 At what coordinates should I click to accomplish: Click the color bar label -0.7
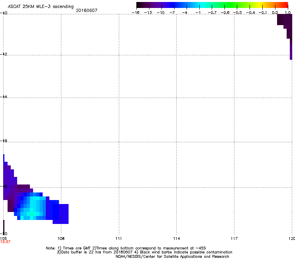coord(212,13)
